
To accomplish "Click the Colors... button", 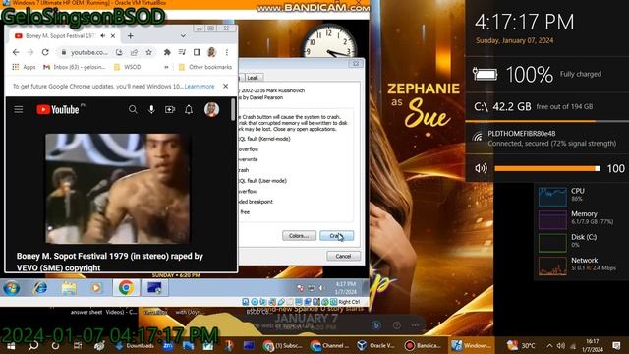I will (299, 236).
